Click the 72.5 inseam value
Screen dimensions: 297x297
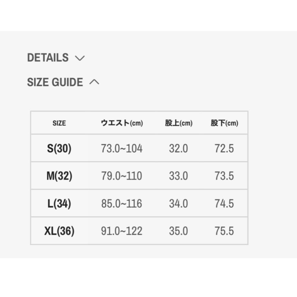[x=224, y=148]
